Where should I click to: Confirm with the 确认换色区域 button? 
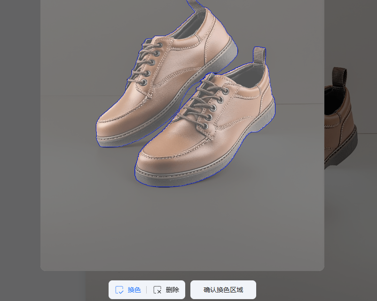pos(223,290)
